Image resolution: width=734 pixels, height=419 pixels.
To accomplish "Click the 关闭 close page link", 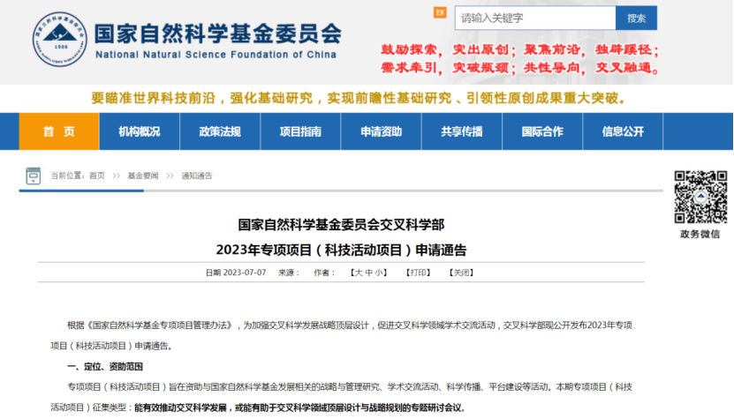I will tap(461, 273).
